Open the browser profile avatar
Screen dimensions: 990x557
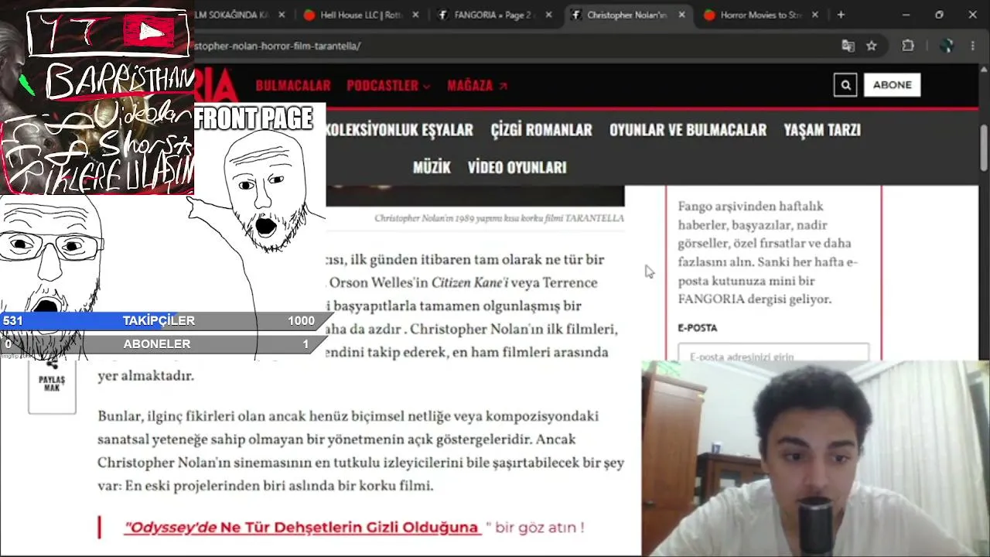pyautogui.click(x=946, y=46)
